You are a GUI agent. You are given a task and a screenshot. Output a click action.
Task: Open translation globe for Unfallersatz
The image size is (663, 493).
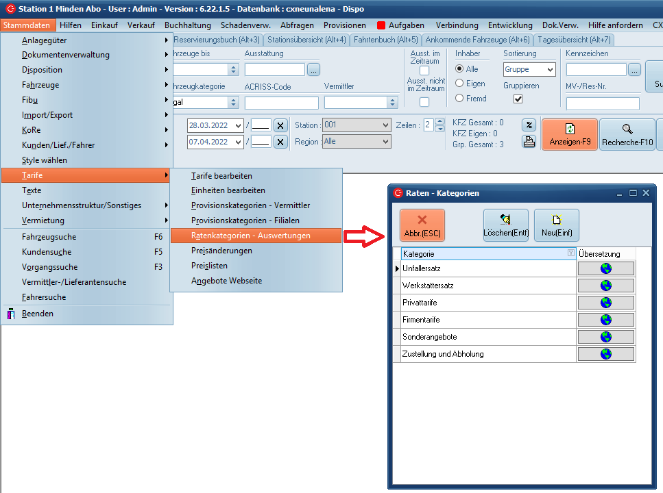tap(606, 268)
